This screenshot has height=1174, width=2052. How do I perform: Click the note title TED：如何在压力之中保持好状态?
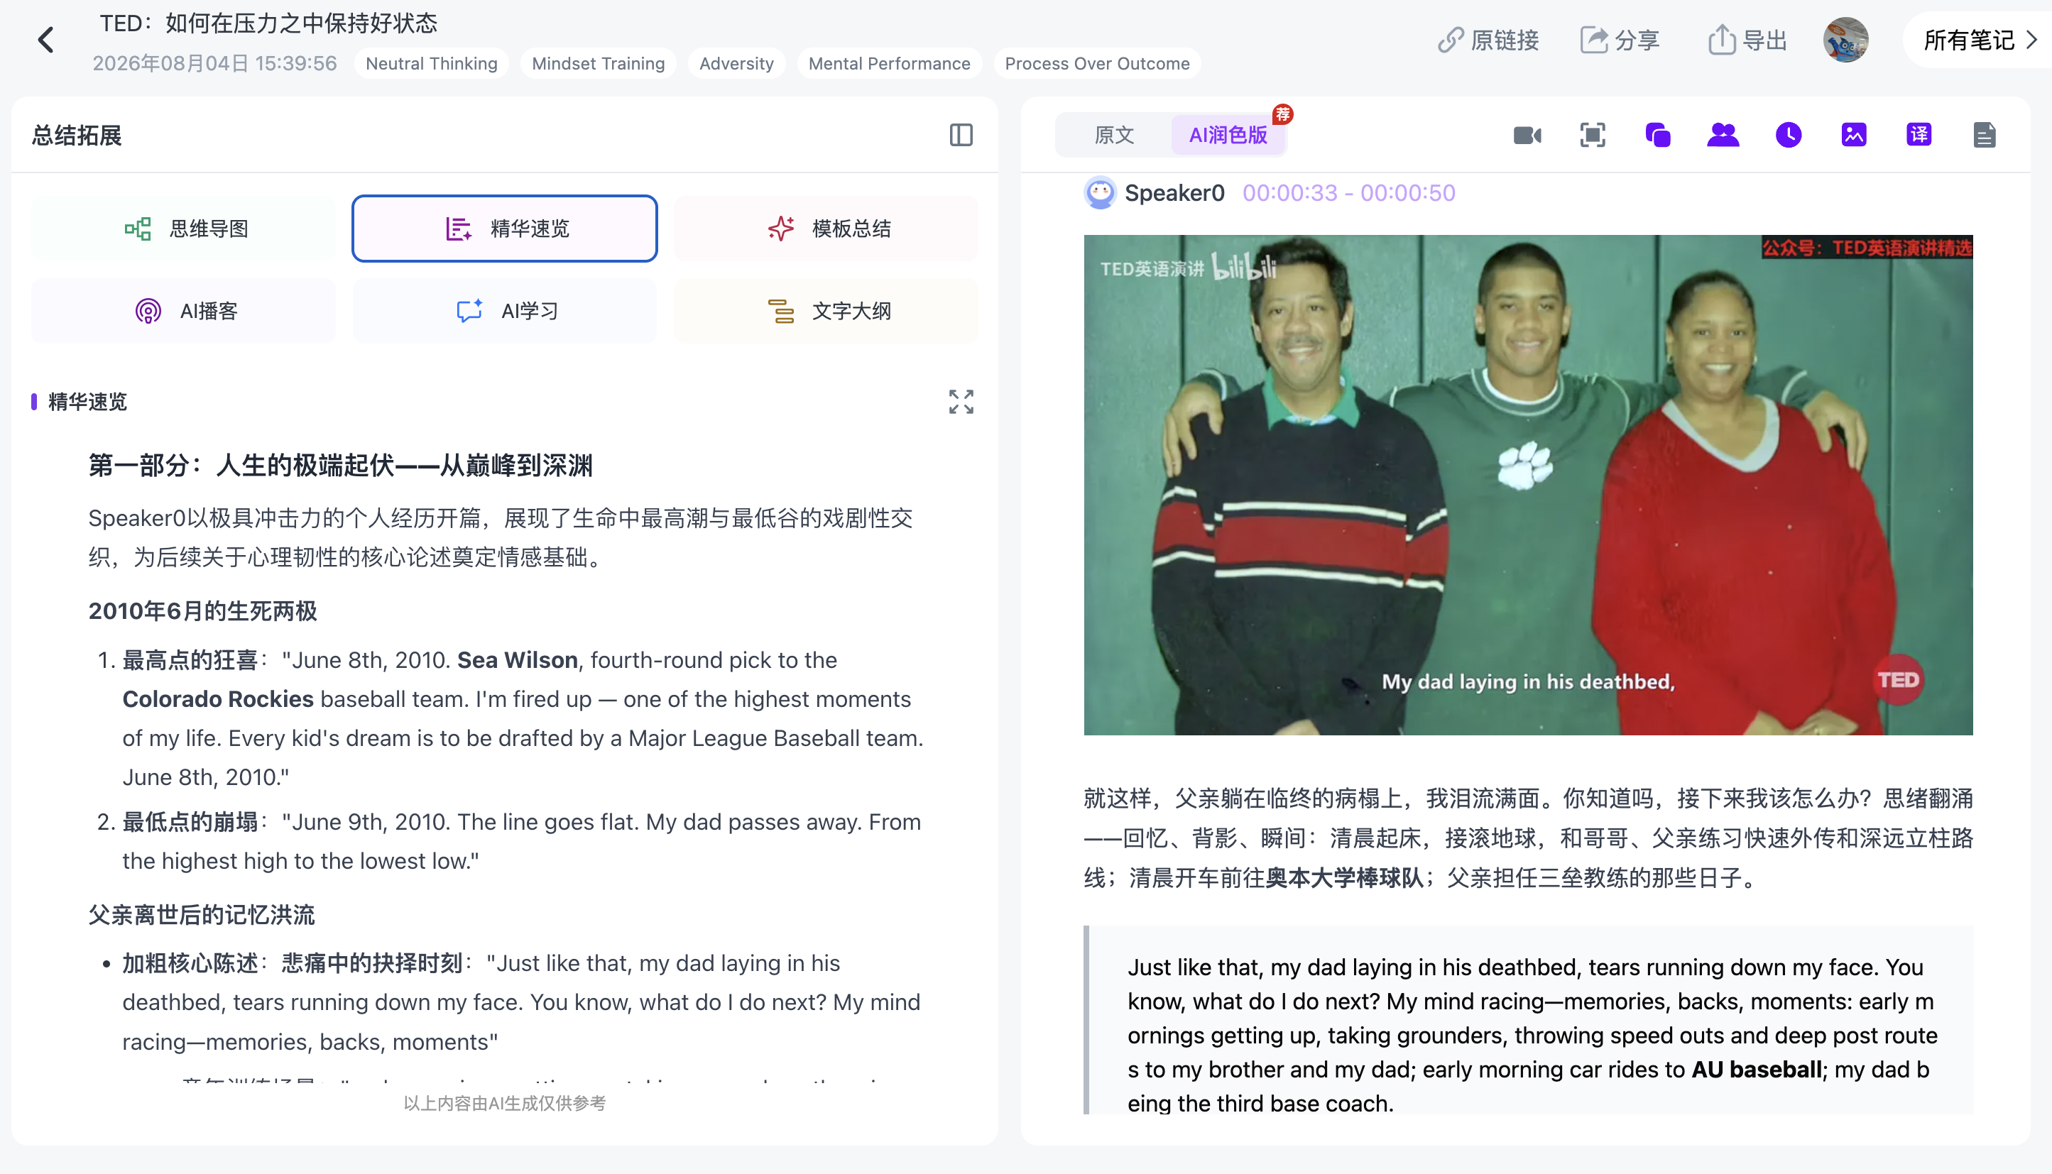coord(268,23)
